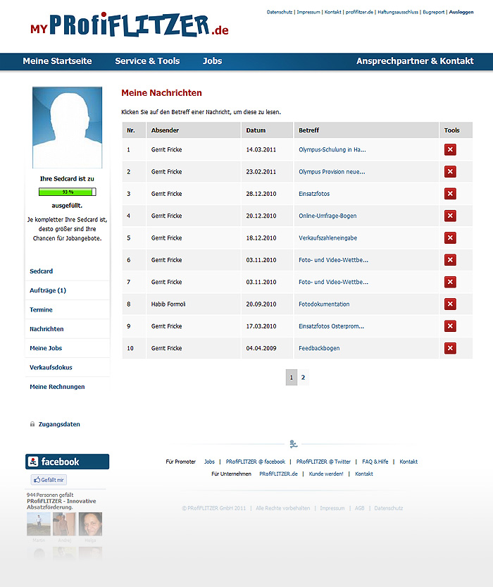This screenshot has width=493, height=587.
Task: Click Ausloggen to log out
Action: pos(461,12)
